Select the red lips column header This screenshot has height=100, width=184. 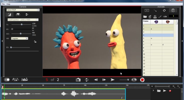(168, 22)
